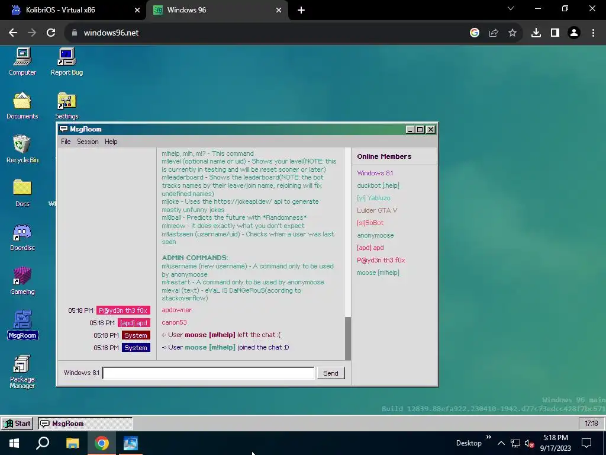Bookmark this page with the star

(512, 33)
